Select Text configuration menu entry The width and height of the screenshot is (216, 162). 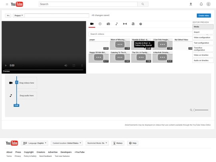click(x=203, y=43)
